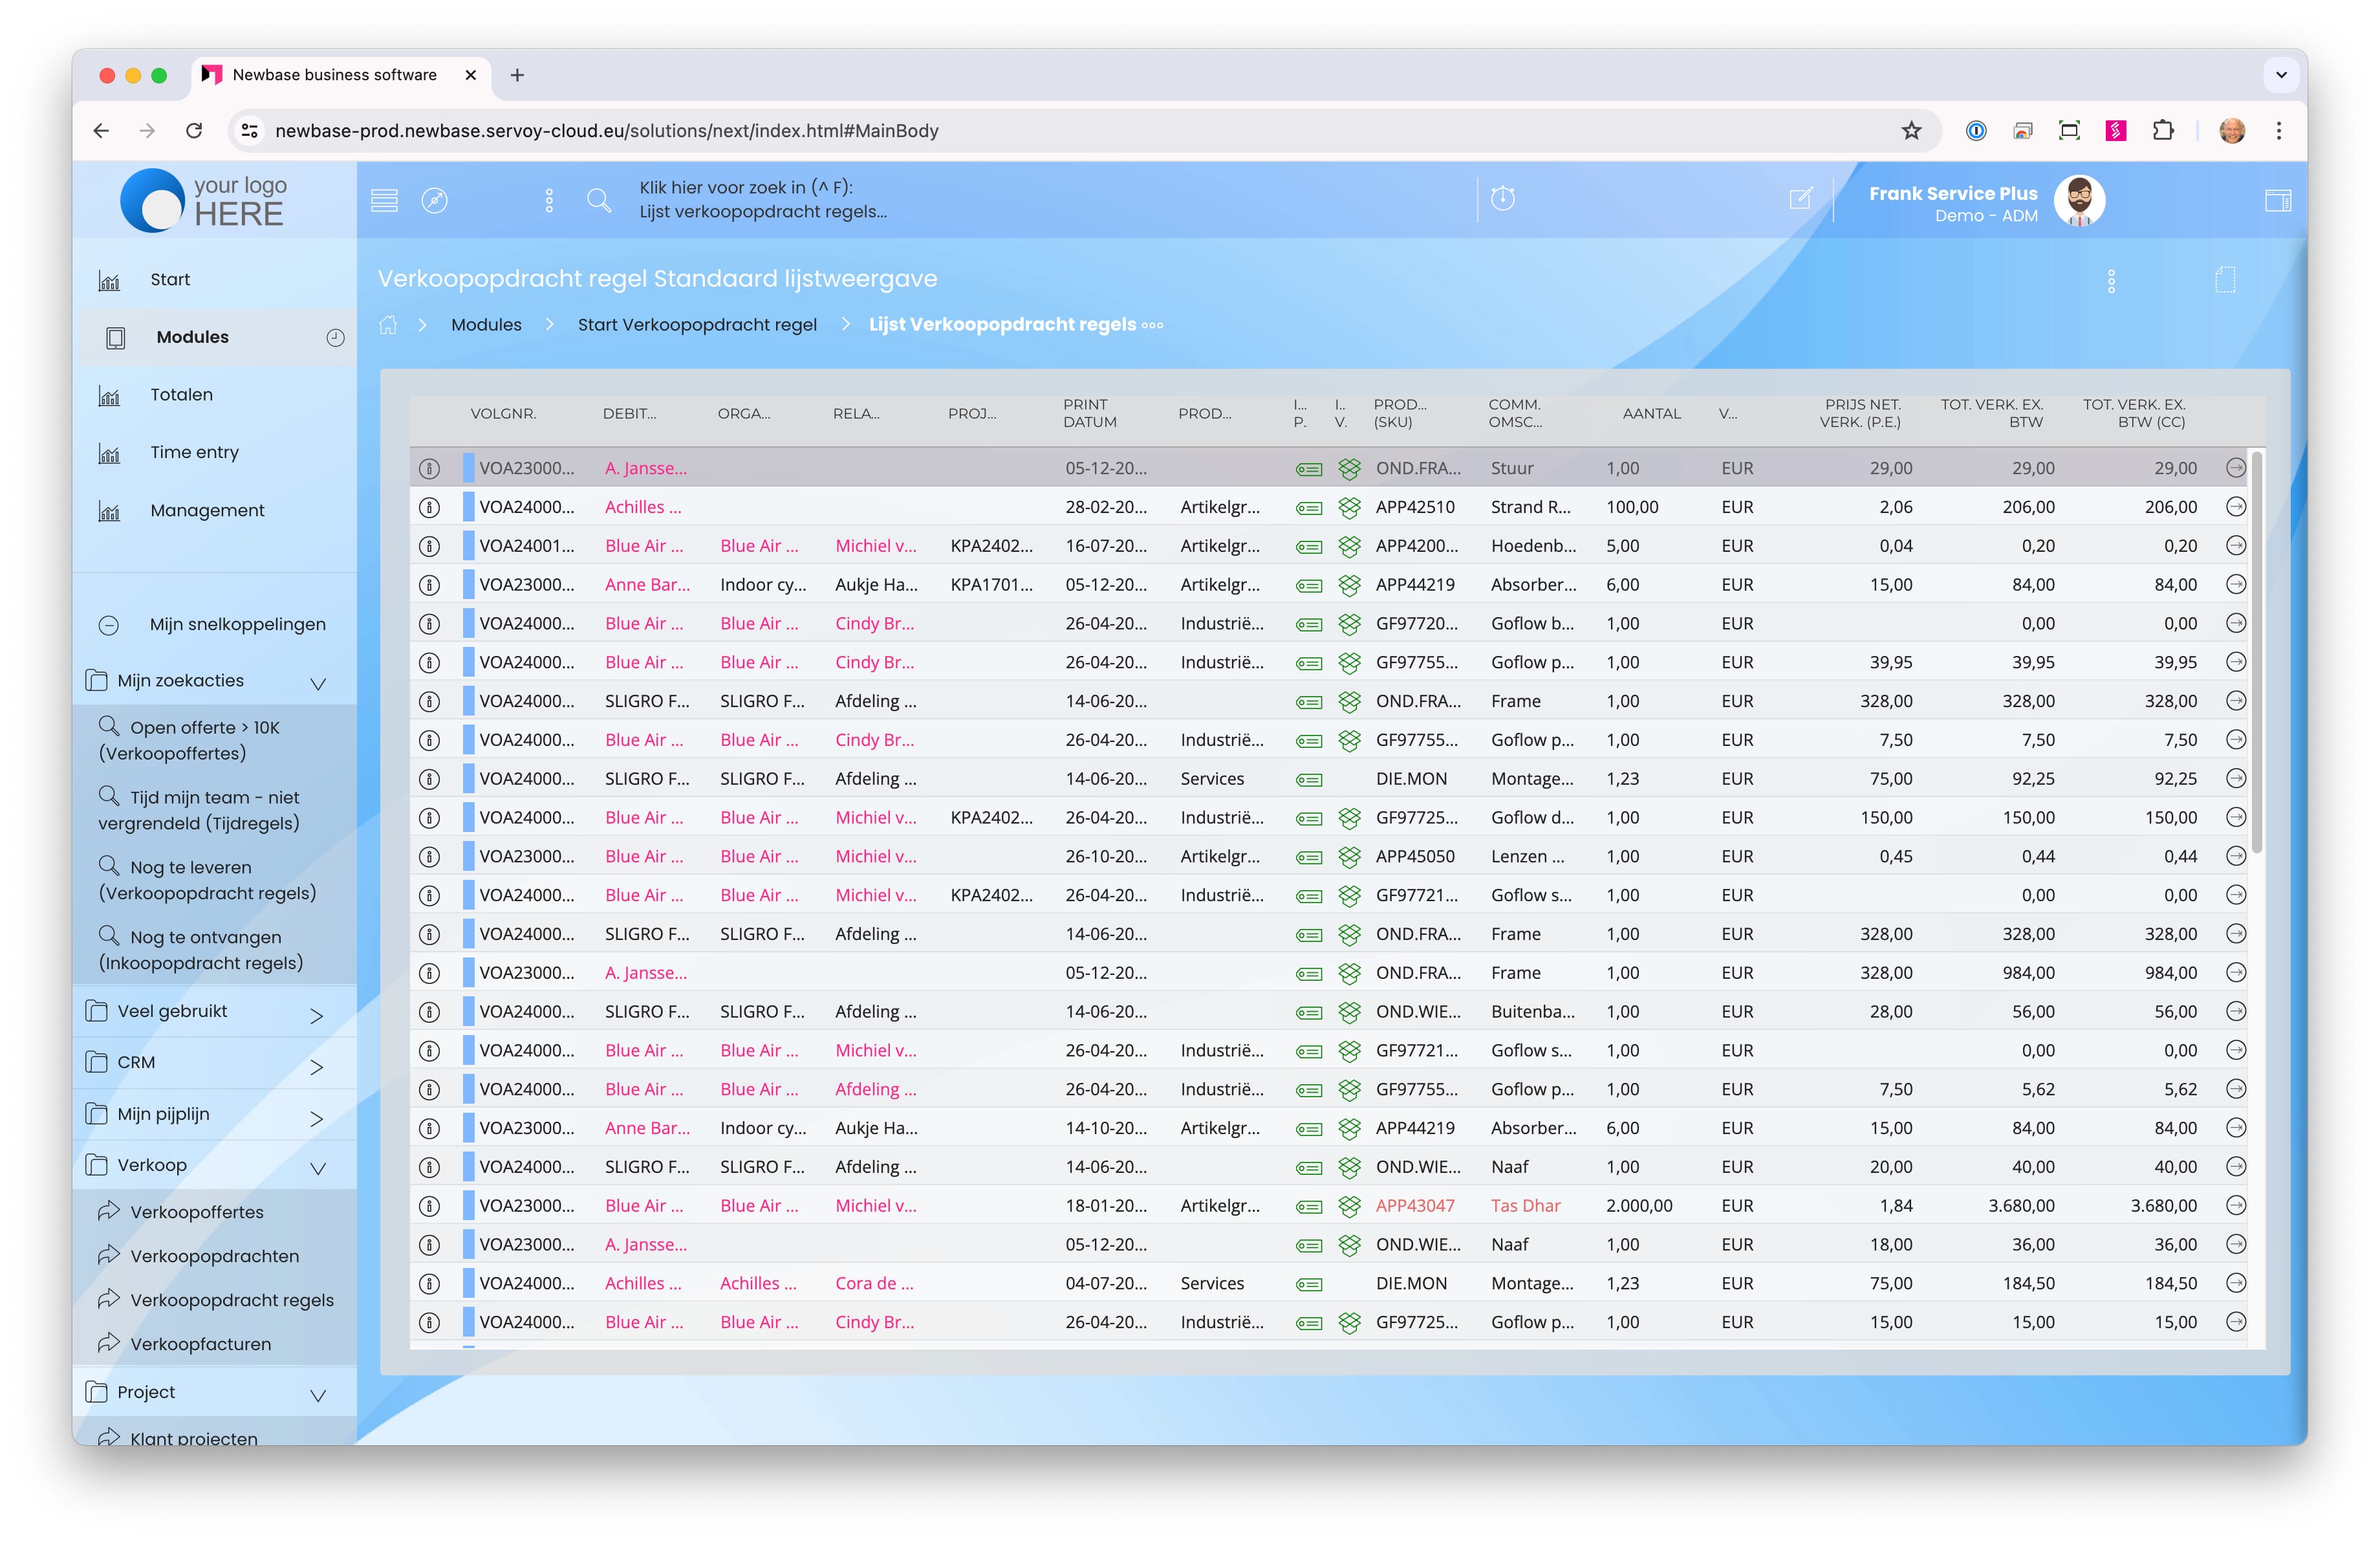
Task: Collapse Mijn snelkoppelingen with the minus circle
Action: coord(109,625)
